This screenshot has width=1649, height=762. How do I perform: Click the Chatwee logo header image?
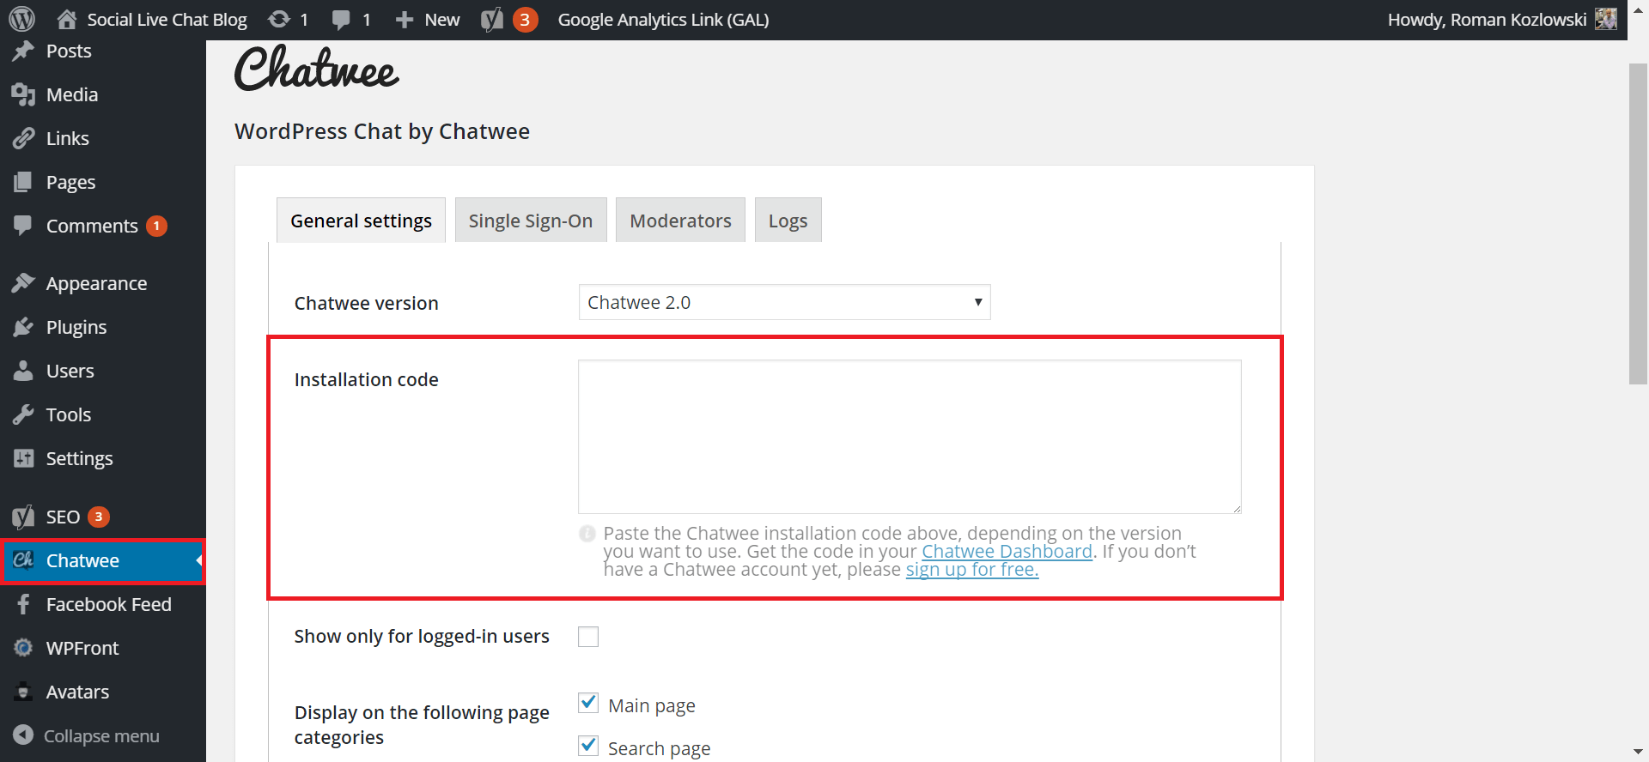click(317, 69)
